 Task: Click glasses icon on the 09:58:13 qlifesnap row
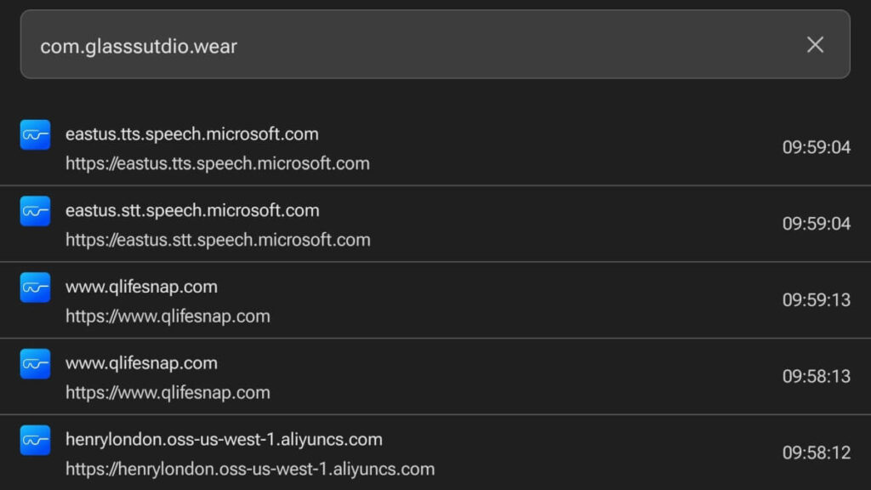point(35,364)
